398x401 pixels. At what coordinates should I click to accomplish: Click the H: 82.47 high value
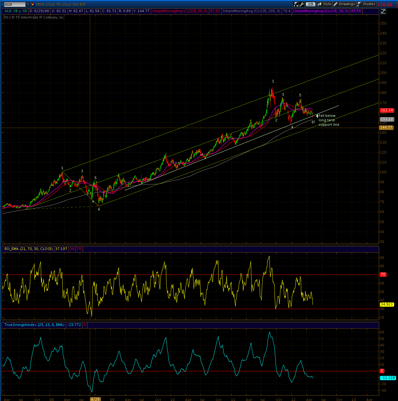click(x=76, y=11)
